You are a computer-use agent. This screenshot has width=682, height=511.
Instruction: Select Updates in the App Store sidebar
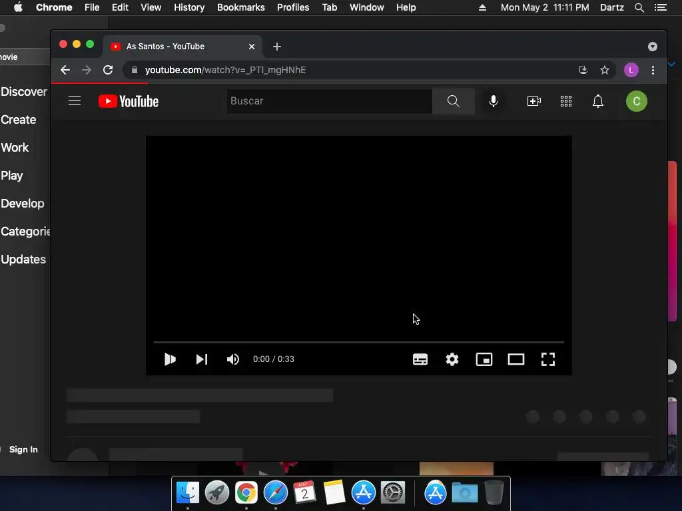coord(23,259)
